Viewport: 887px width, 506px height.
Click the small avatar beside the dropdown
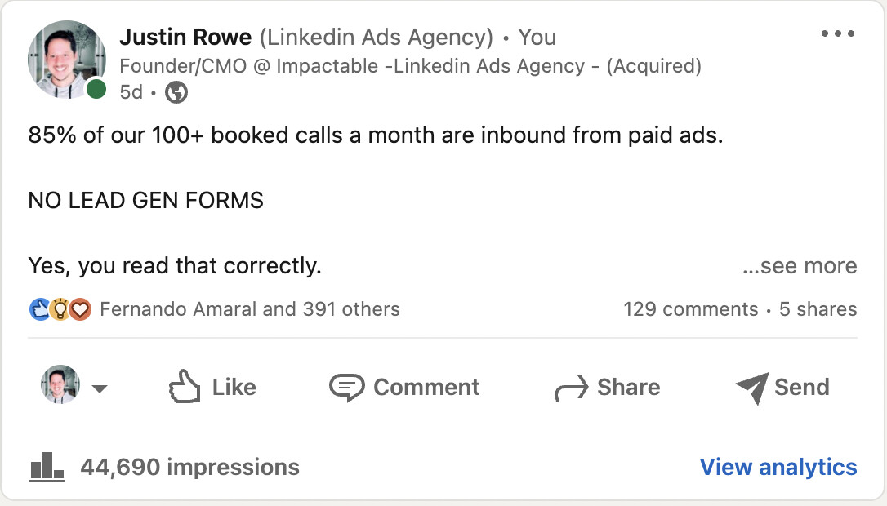60,384
